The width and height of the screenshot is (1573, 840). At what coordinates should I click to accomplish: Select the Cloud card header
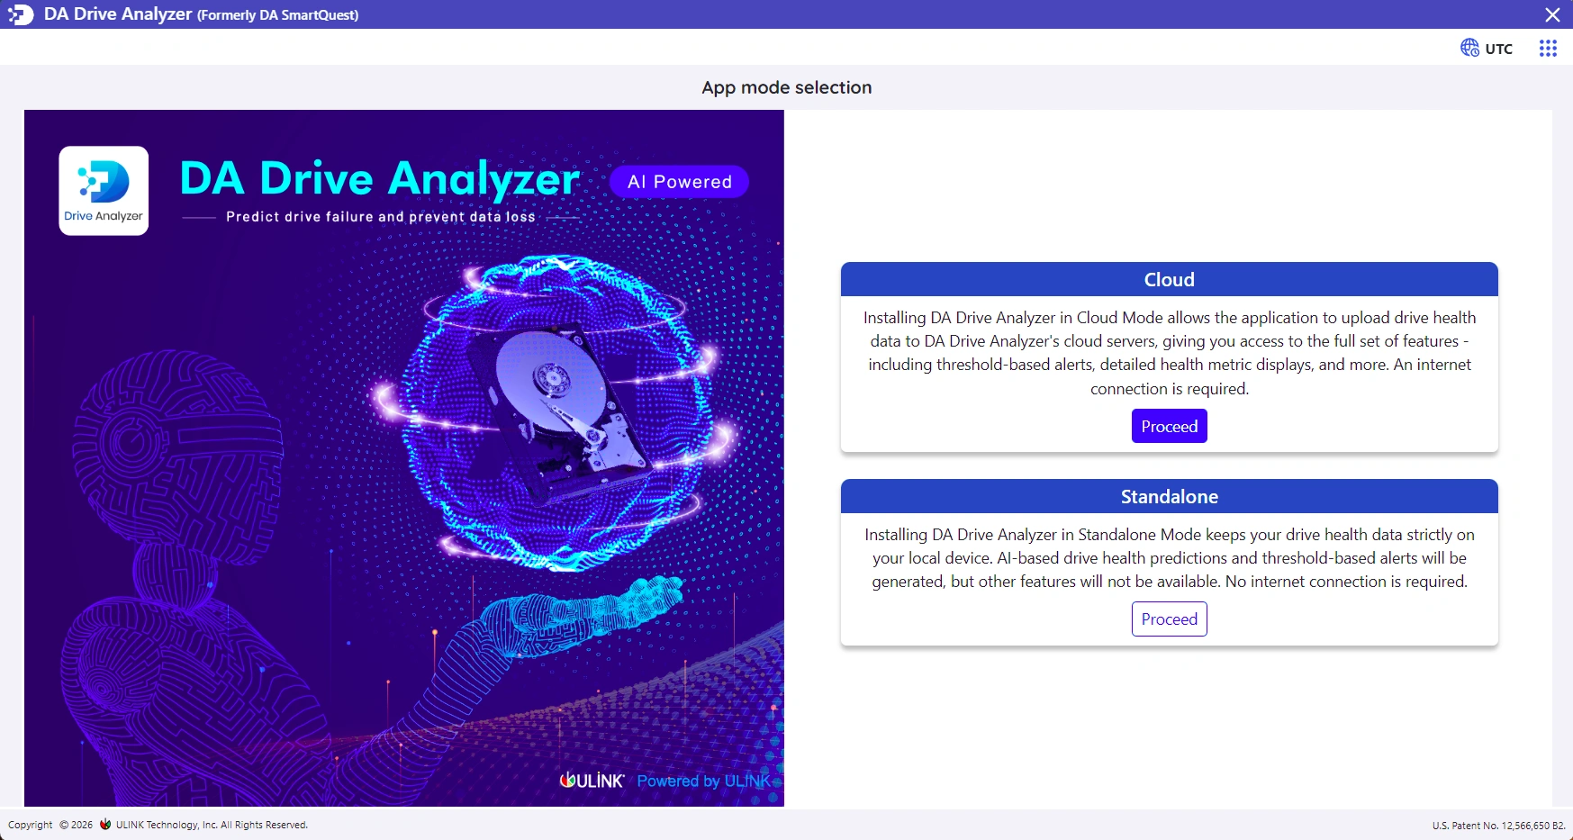1169,279
